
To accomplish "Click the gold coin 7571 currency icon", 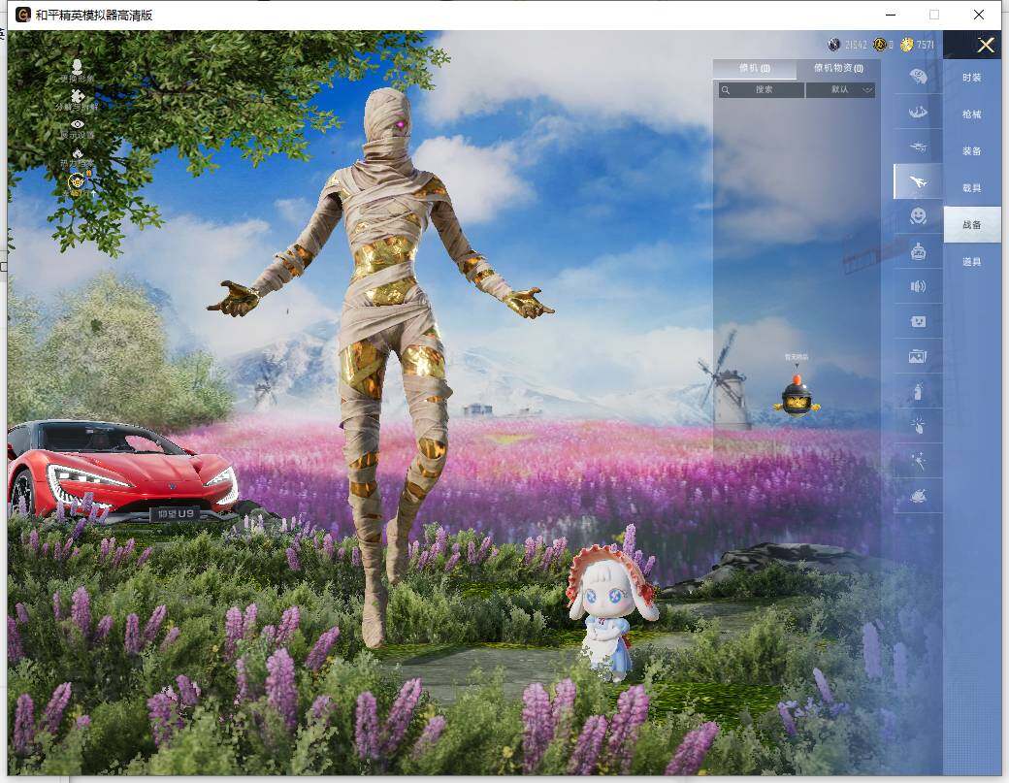I will click(907, 45).
